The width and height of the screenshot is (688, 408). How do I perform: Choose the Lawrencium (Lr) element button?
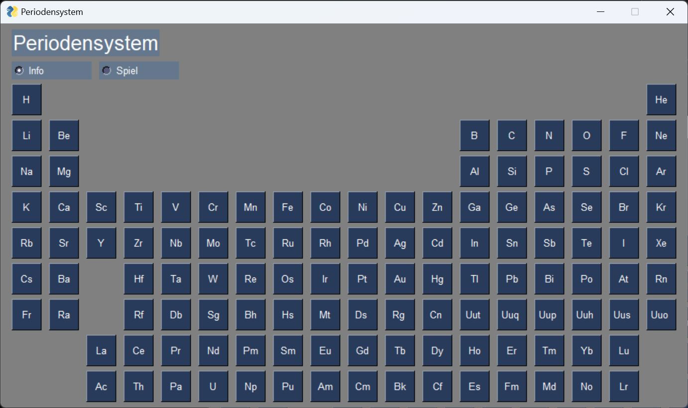click(624, 386)
